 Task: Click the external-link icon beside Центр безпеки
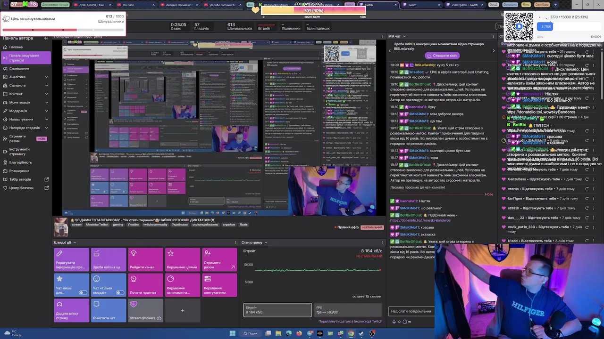tap(47, 188)
